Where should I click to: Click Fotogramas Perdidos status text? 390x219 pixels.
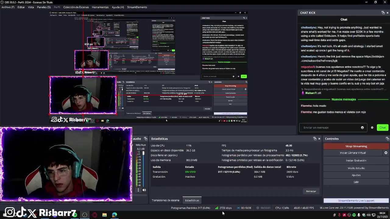tap(190, 208)
